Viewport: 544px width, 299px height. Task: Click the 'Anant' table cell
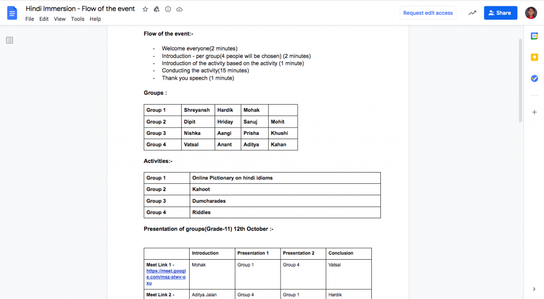227,144
